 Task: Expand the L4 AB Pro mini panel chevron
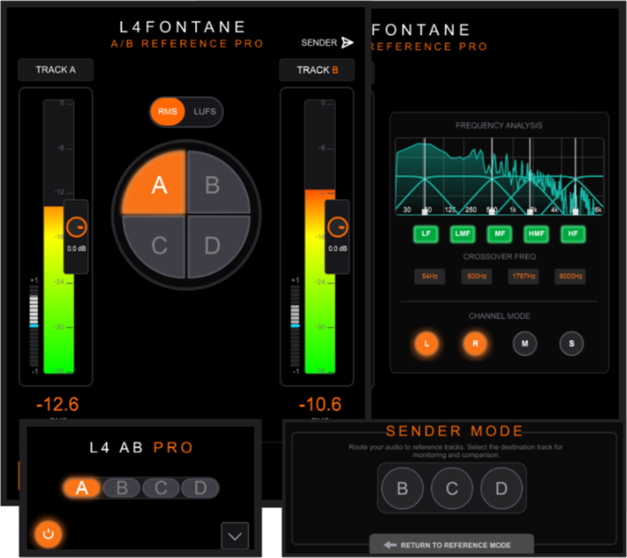tap(235, 536)
